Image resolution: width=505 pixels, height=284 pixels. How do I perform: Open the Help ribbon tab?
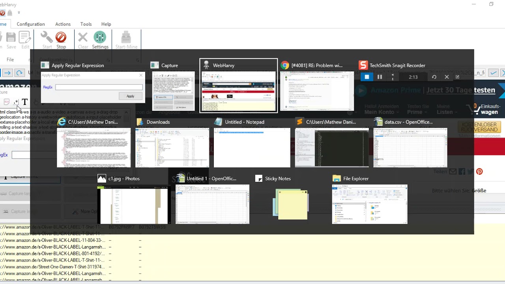[106, 24]
